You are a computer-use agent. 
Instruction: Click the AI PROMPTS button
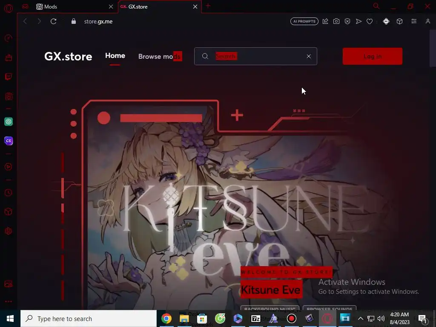(x=304, y=21)
